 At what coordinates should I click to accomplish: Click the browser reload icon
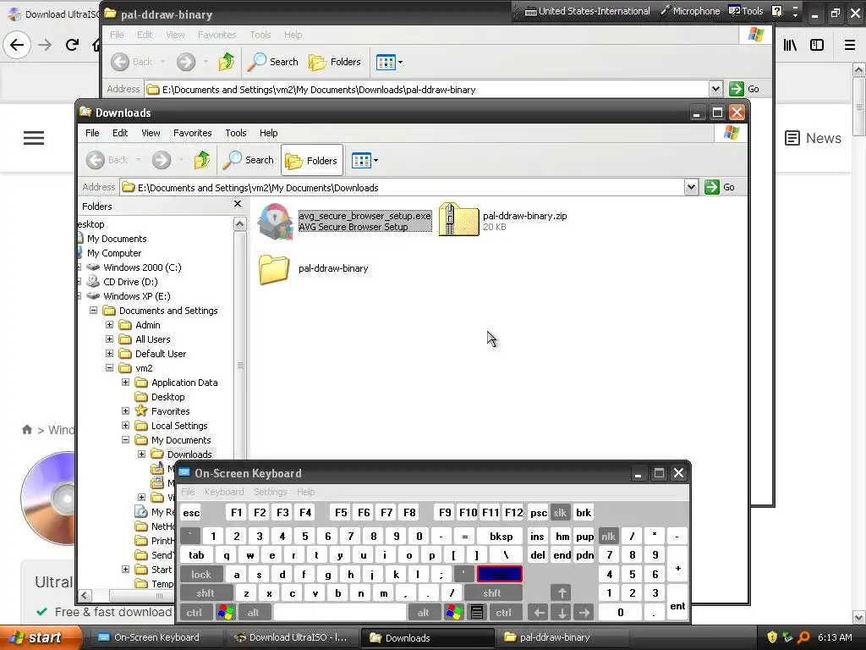(72, 45)
